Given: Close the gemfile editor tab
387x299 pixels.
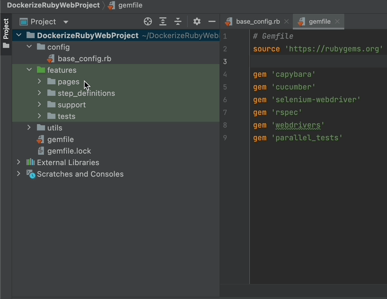Looking at the screenshot, I should pyautogui.click(x=337, y=22).
